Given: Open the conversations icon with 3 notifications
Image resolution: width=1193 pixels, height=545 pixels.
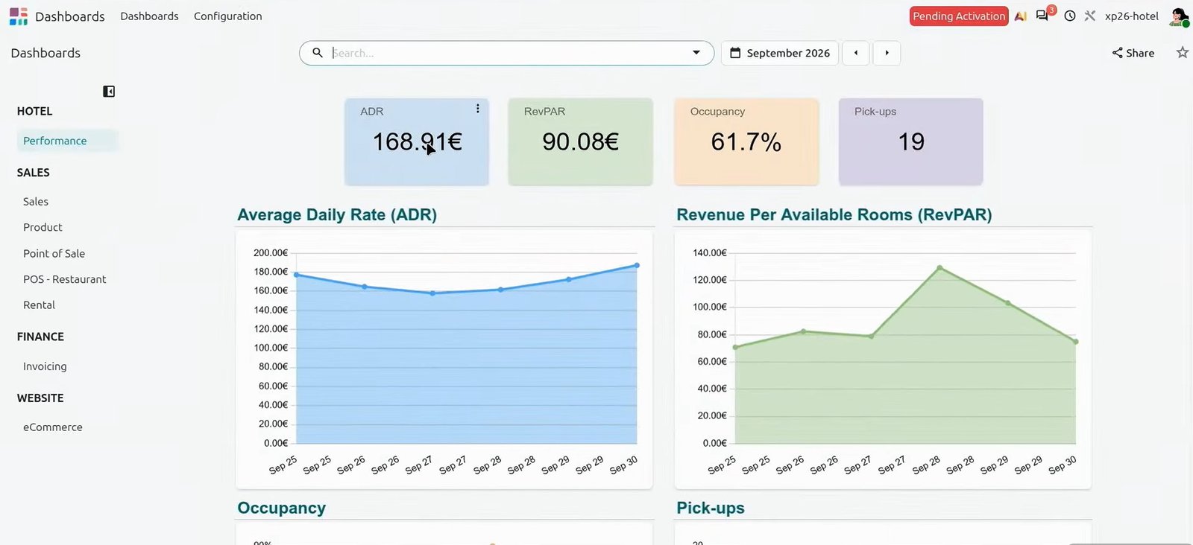Looking at the screenshot, I should (x=1043, y=15).
